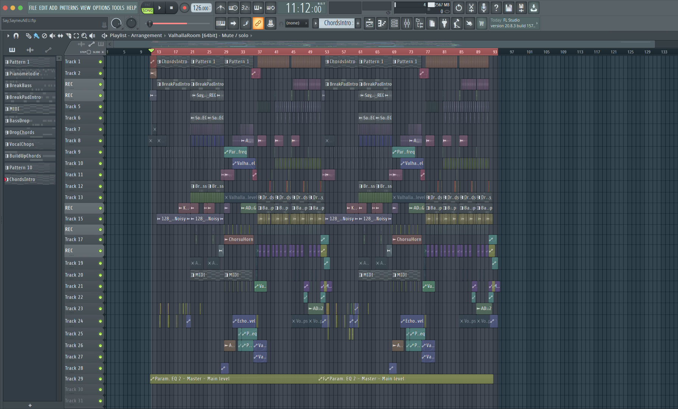Image resolution: width=678 pixels, height=409 pixels.
Task: Add a new pattern with plus button
Action: pos(358,23)
